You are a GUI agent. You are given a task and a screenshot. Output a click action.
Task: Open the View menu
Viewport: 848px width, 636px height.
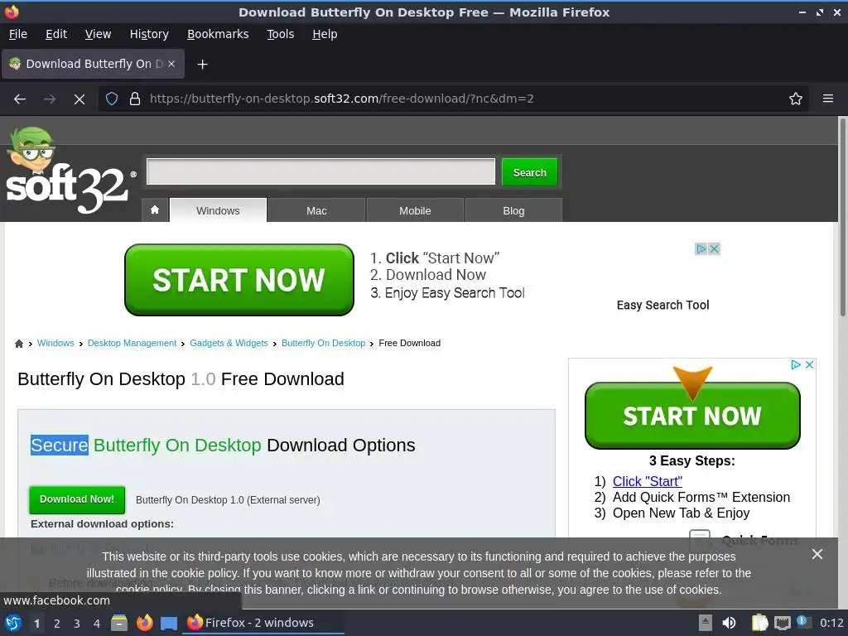pyautogui.click(x=98, y=34)
